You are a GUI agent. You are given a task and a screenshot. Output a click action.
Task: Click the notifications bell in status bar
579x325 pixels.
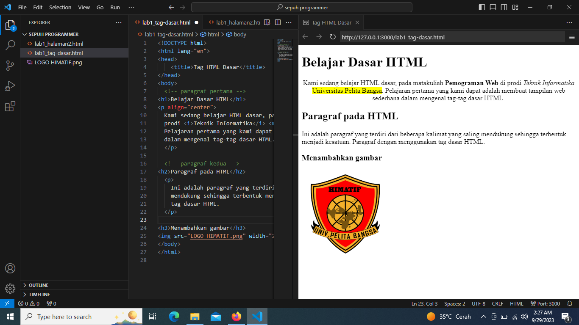tap(569, 303)
